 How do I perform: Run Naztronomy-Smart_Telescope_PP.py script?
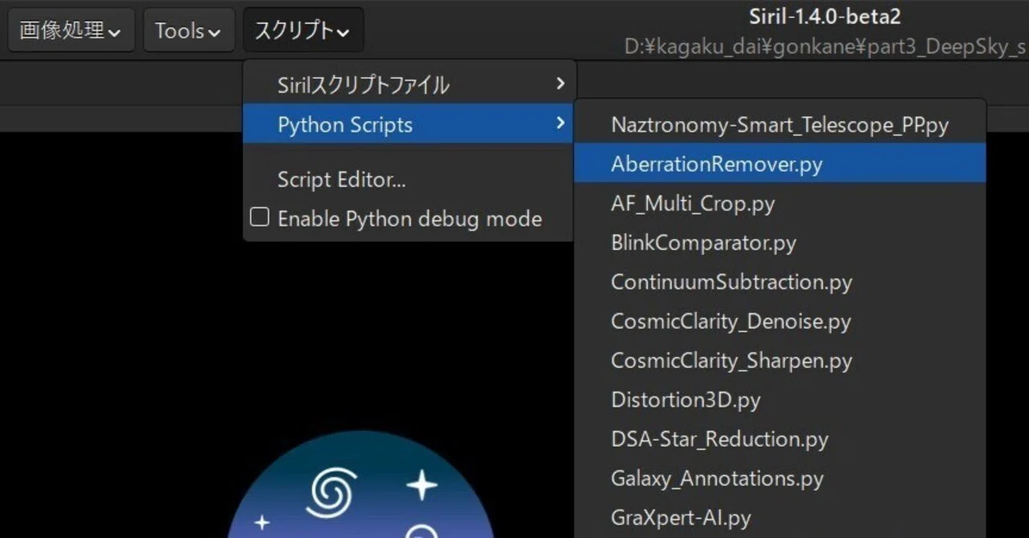pyautogui.click(x=780, y=124)
